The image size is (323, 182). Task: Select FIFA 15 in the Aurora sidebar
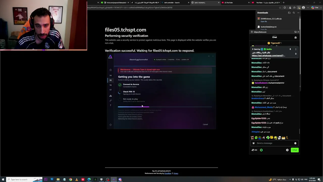pos(110,80)
